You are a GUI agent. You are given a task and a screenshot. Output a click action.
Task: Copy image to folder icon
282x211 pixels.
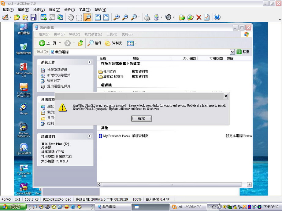pyautogui.click(x=182, y=17)
